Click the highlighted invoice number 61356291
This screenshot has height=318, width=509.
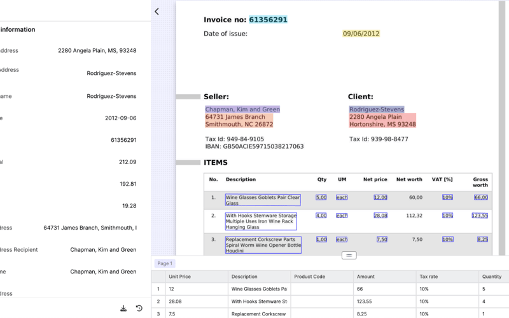(x=268, y=20)
